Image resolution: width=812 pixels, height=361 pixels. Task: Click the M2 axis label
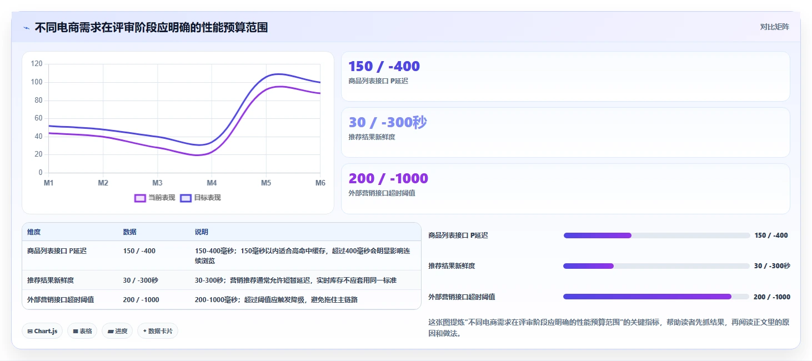(103, 183)
